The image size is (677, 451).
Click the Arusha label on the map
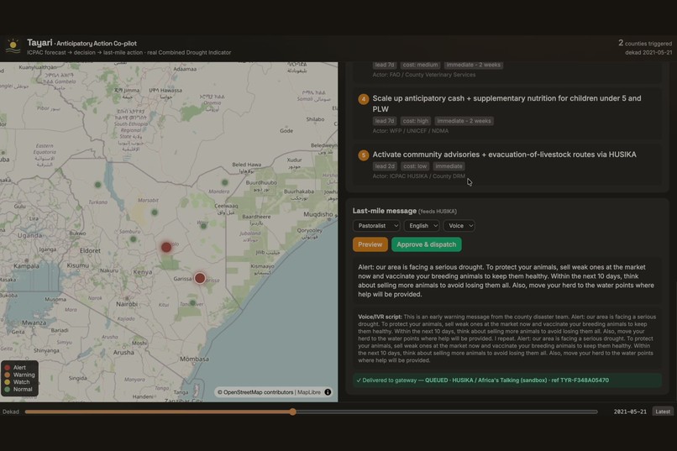click(x=123, y=353)
